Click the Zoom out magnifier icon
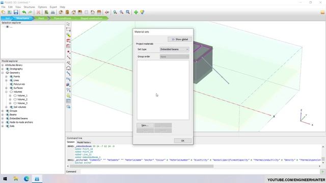Viewport: 326px width, 183px height. 121,12
